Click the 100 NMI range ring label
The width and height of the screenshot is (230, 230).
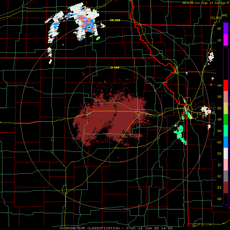115,20
